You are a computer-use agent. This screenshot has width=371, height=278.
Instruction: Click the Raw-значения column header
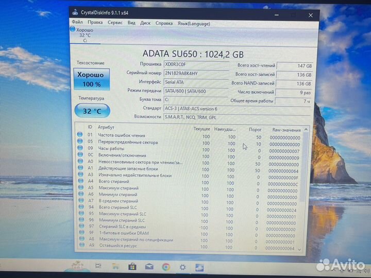(286, 130)
